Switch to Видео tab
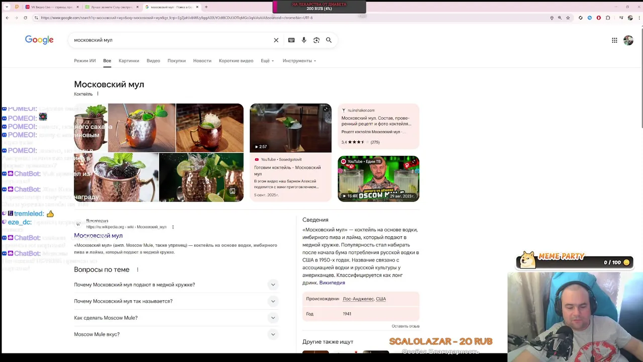 [153, 61]
